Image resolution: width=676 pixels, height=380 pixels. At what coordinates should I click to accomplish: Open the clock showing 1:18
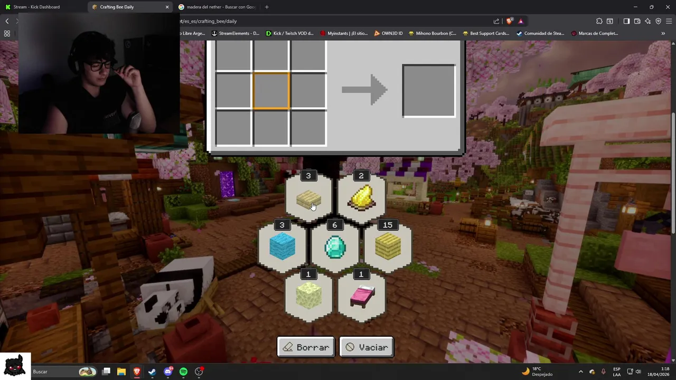(658, 372)
